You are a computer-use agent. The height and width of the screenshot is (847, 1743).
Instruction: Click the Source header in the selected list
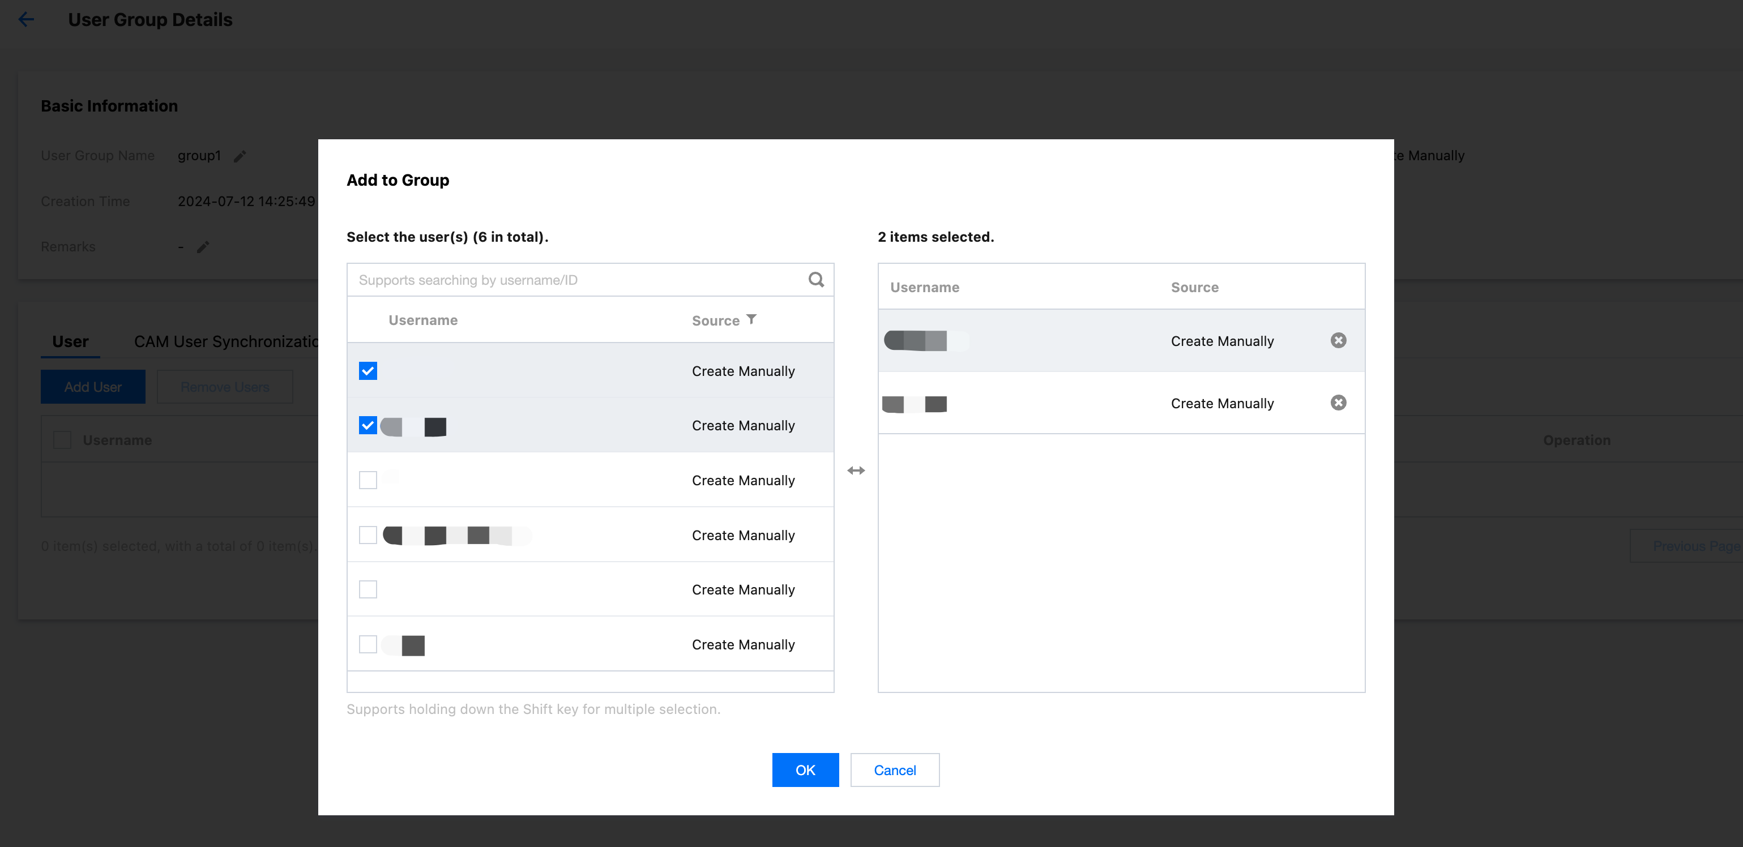pyautogui.click(x=1194, y=287)
